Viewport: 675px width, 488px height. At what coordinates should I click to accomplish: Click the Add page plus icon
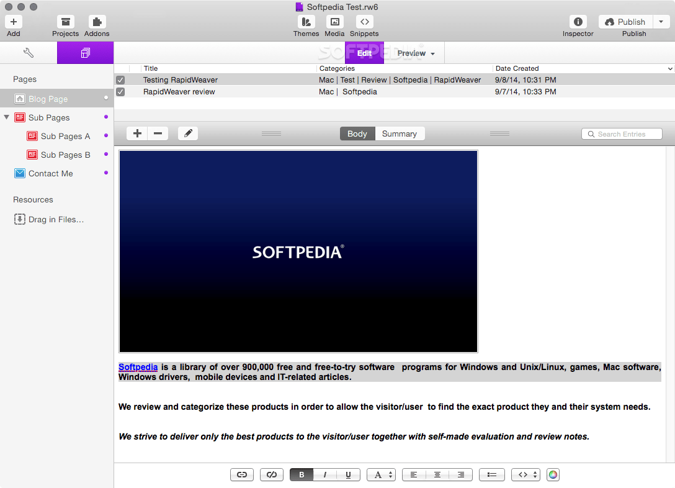(x=14, y=22)
